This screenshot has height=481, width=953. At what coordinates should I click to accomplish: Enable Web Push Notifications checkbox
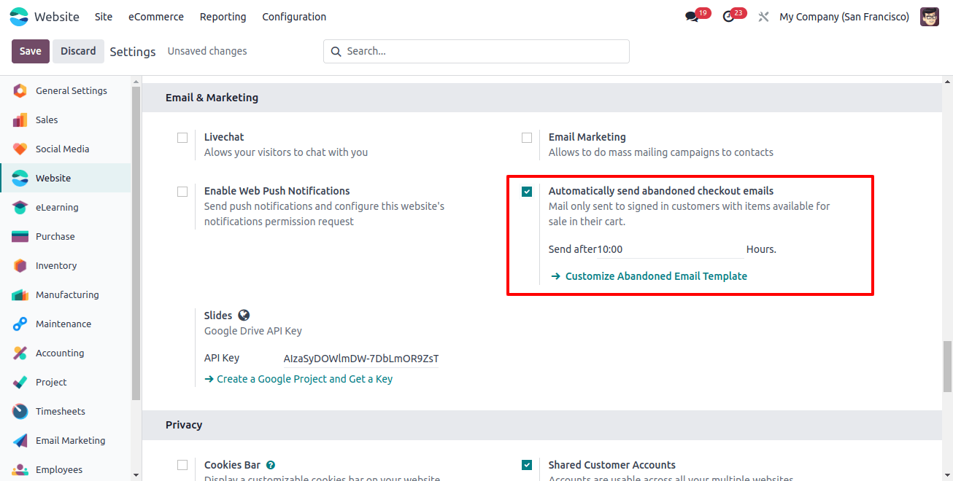point(182,192)
